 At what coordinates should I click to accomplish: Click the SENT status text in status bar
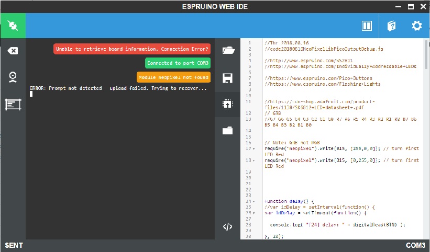coord(14,245)
